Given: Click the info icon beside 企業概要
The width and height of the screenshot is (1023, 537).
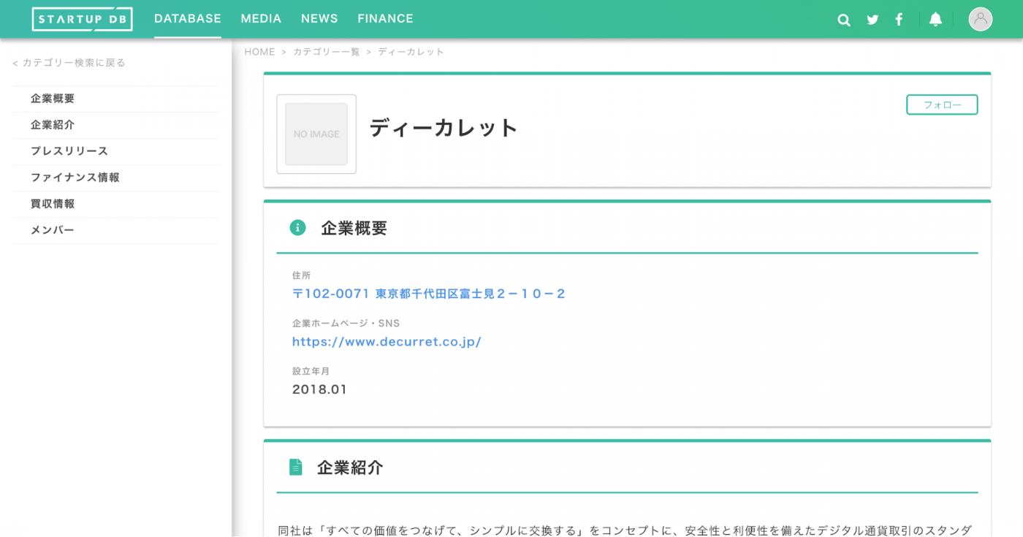Looking at the screenshot, I should [296, 227].
